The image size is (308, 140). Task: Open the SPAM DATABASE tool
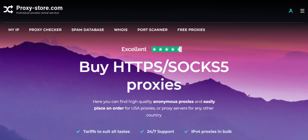[88, 30]
